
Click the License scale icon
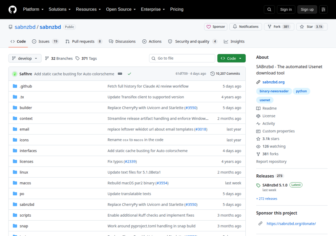[258, 116]
